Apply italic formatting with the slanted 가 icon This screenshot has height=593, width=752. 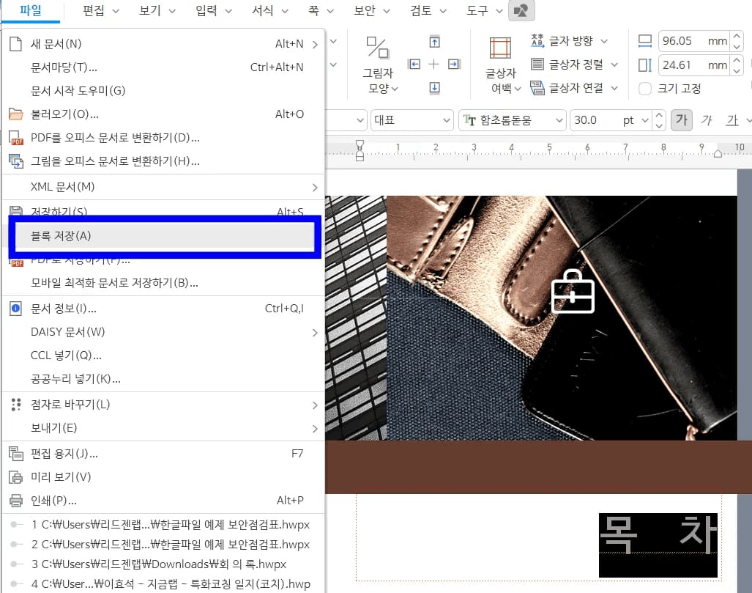(706, 119)
